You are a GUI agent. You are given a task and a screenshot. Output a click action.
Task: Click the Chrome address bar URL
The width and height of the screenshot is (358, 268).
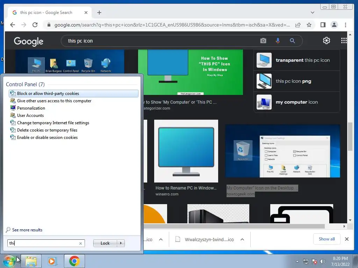click(172, 25)
